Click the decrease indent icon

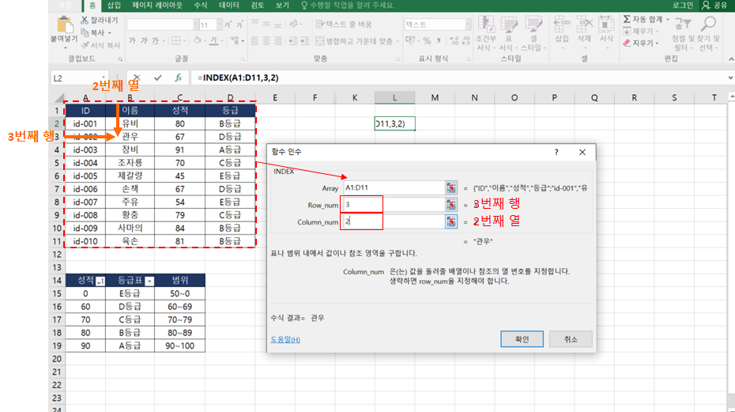(x=293, y=41)
